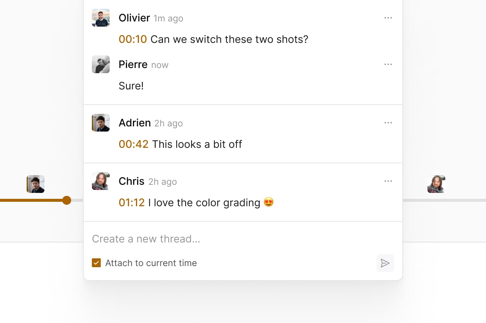This screenshot has width=486, height=323.
Task: Jump to timestamp 00:10
Action: [133, 39]
